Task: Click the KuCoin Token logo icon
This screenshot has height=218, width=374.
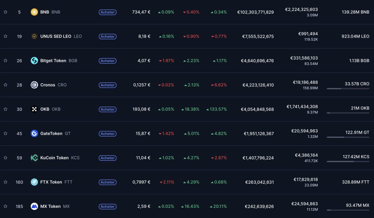Action: [x=34, y=158]
